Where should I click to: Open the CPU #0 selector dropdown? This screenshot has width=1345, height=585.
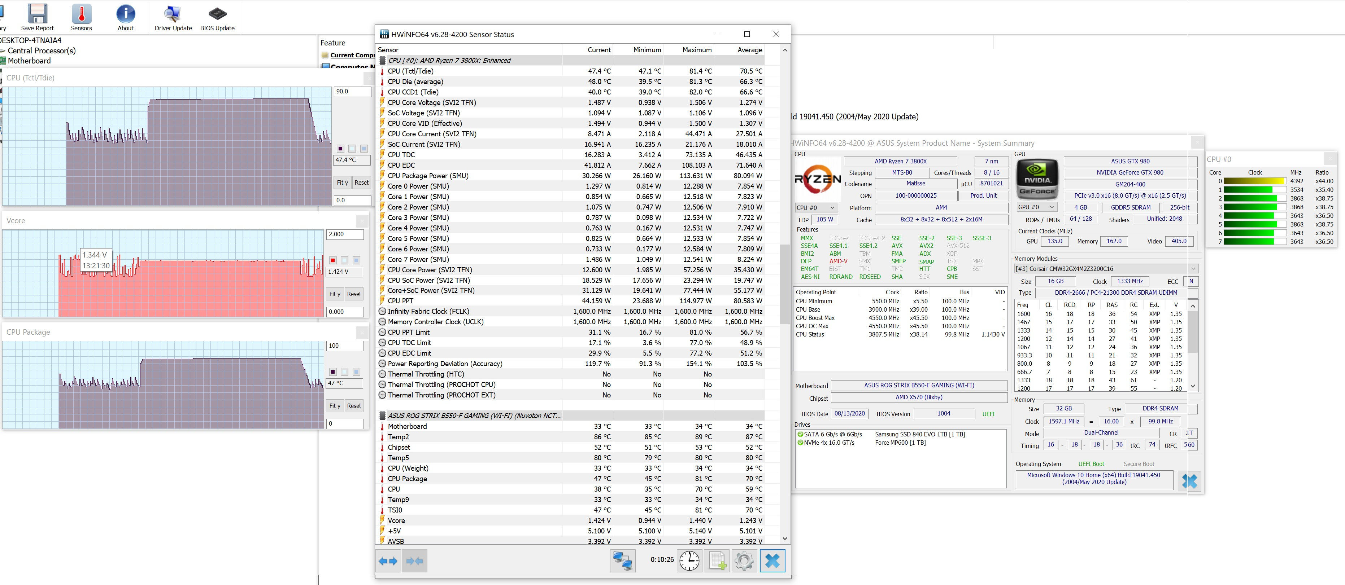(x=816, y=208)
